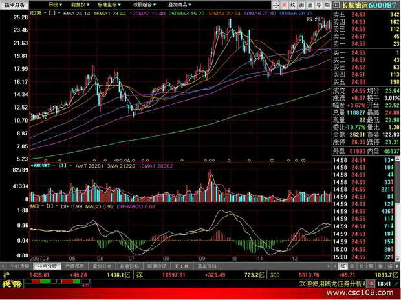
Task: Click the 涨停 26.05 value
Action: (358, 142)
